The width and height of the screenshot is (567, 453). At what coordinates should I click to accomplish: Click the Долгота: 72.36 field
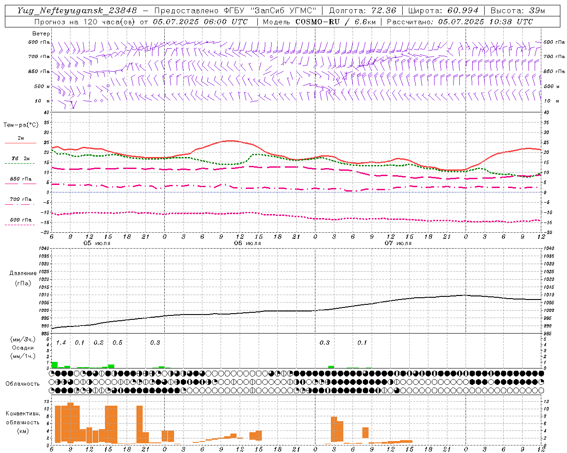pyautogui.click(x=362, y=11)
